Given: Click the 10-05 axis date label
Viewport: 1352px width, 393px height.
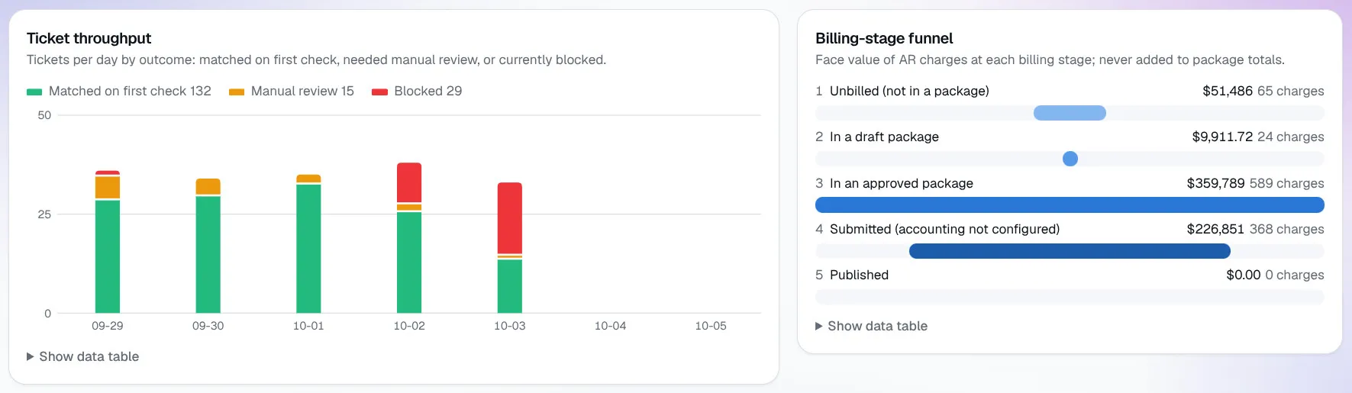Looking at the screenshot, I should coord(711,326).
